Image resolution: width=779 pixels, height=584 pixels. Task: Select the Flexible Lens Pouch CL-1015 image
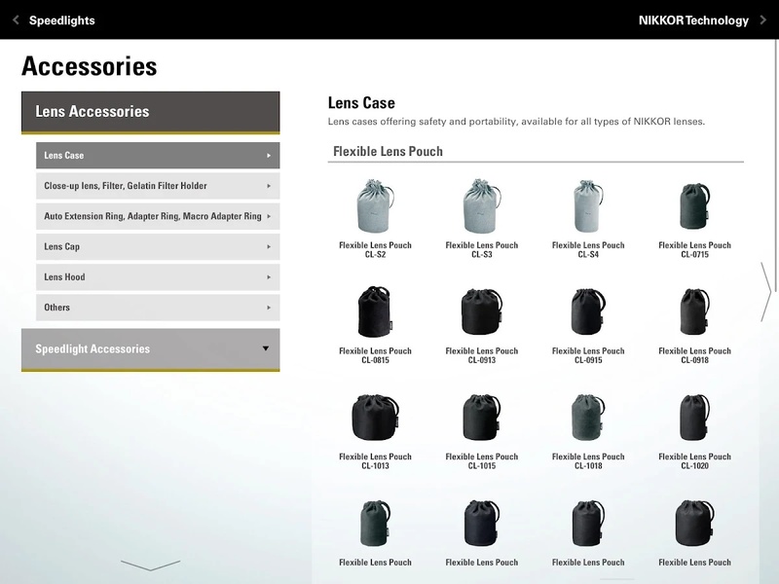tap(481, 418)
